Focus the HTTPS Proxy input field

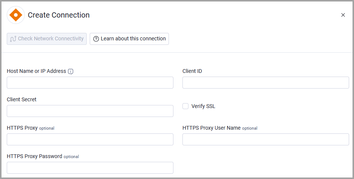[90, 139]
